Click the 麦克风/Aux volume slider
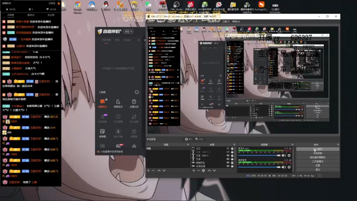The height and width of the screenshot is (201, 357). pos(259,155)
